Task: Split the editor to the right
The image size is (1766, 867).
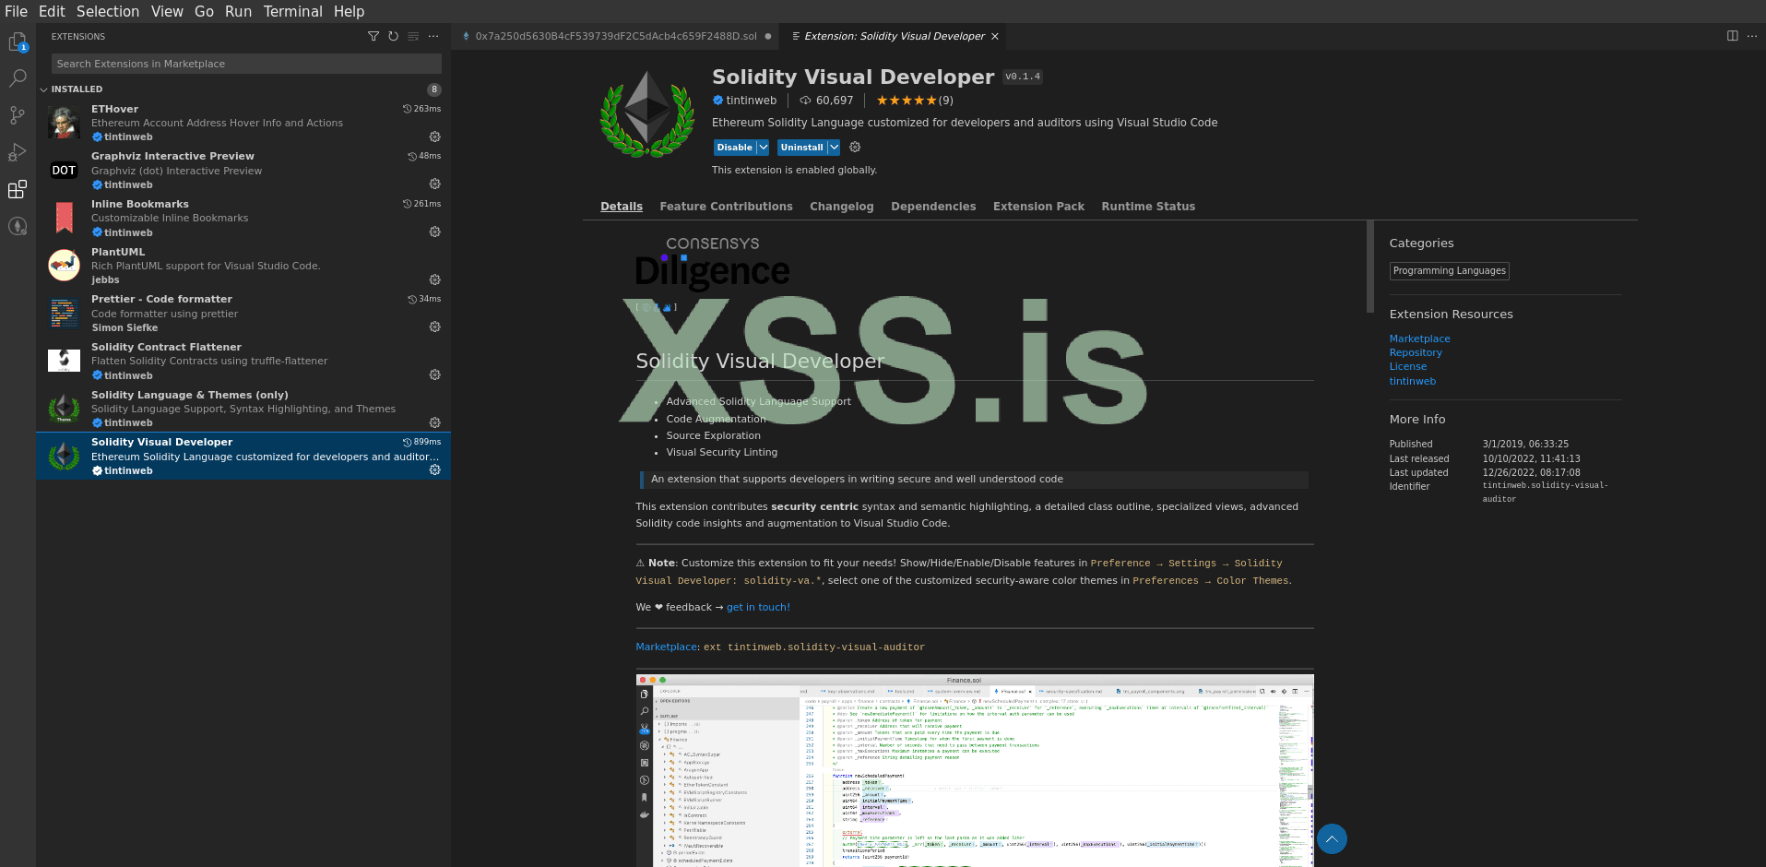Action: 1732,36
